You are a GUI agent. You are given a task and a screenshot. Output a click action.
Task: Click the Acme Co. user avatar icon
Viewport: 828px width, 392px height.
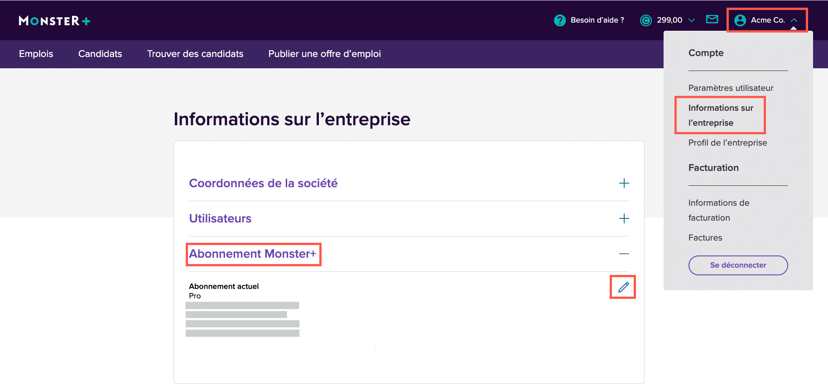(x=740, y=20)
